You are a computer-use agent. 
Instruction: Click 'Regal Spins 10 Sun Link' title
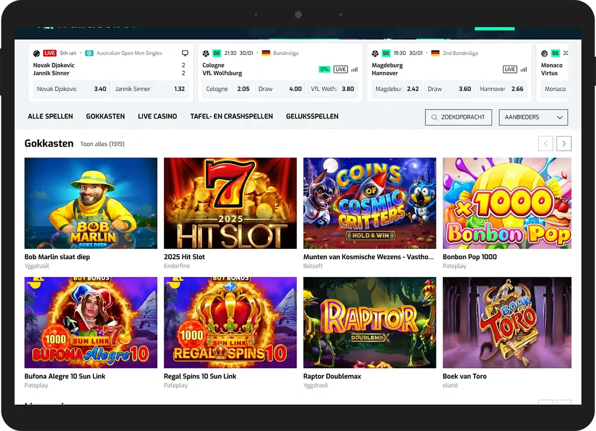[x=200, y=376]
